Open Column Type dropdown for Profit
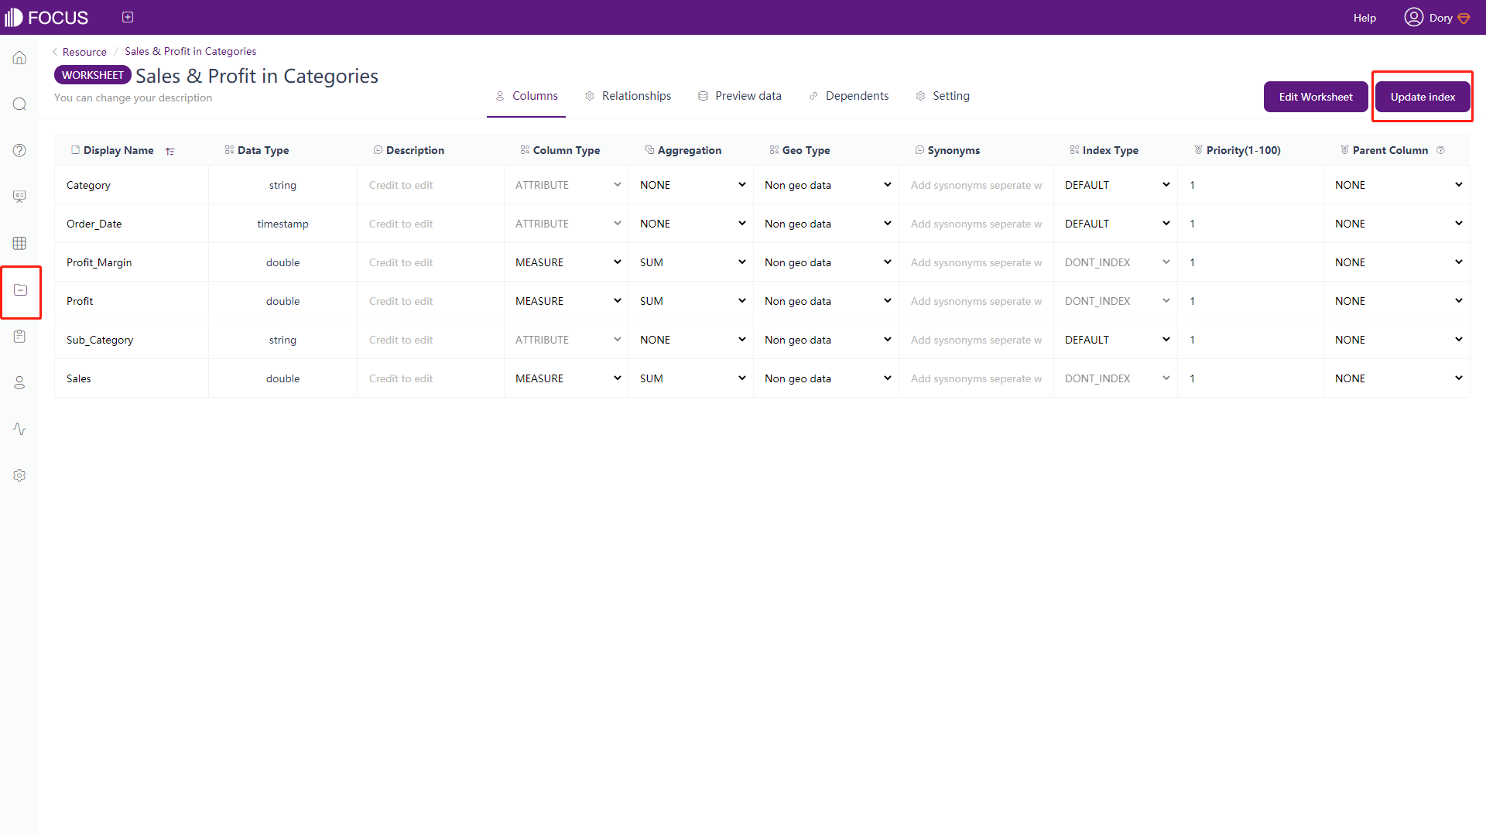This screenshot has width=1486, height=835. pyautogui.click(x=567, y=301)
